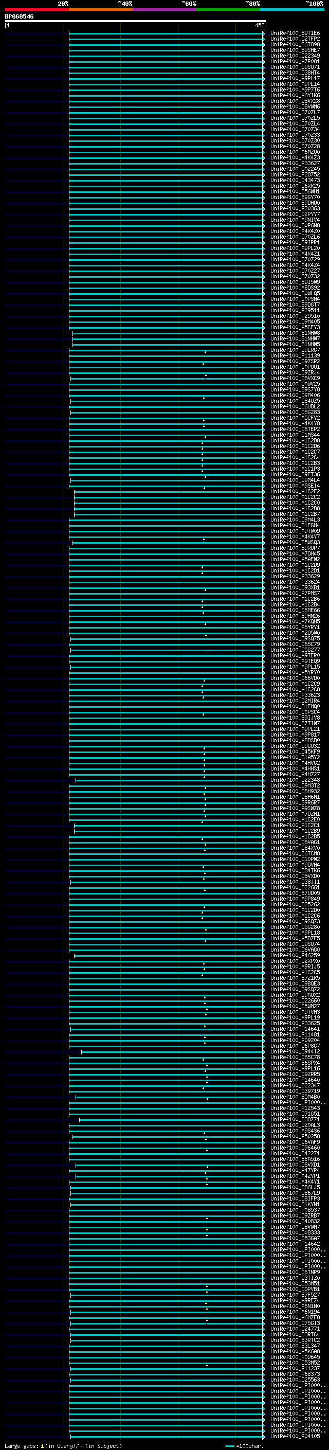Select the UniRef100_Q9ZRJ4 label
The width and height of the screenshot is (329, 1450).
[x=295, y=372]
